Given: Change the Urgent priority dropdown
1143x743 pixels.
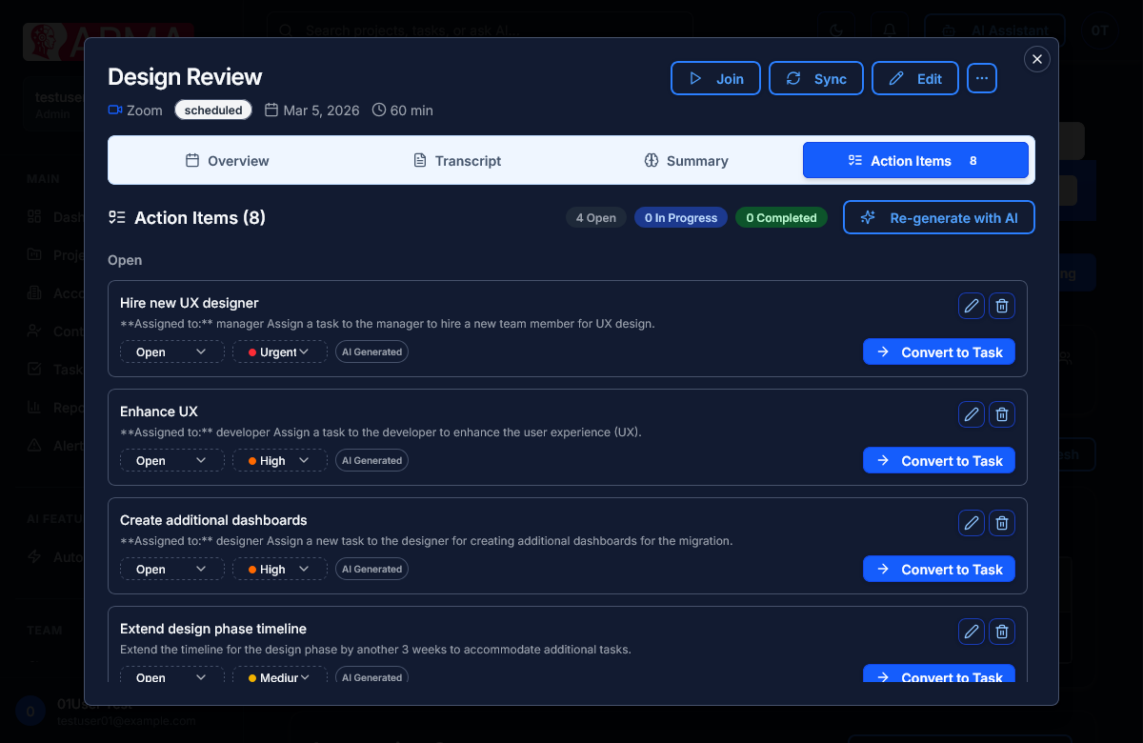Looking at the screenshot, I should (x=279, y=351).
